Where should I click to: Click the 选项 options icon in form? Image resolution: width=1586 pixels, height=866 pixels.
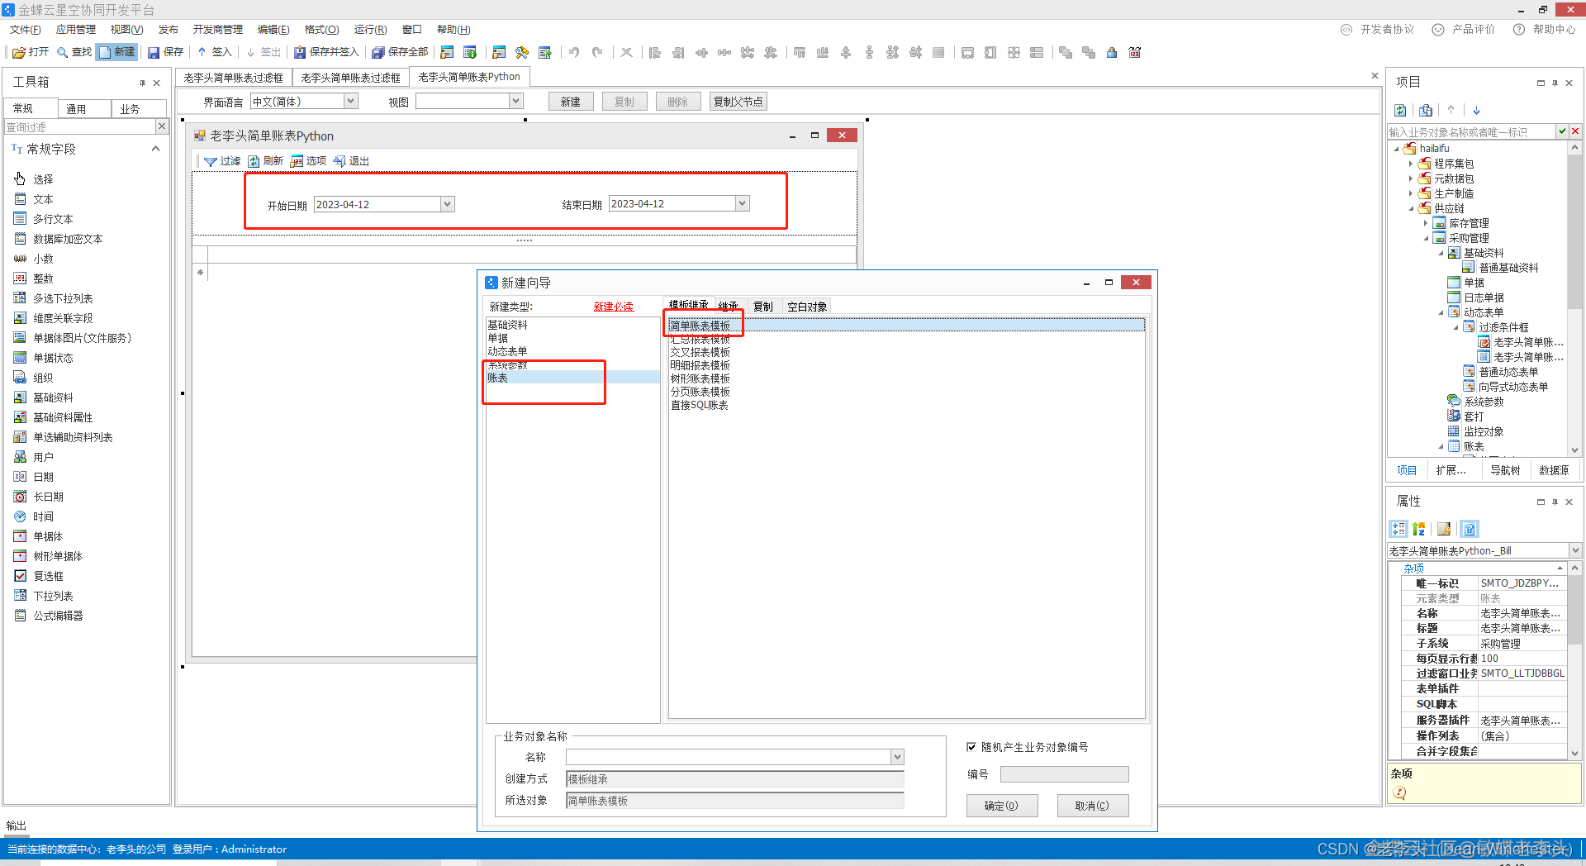click(297, 161)
